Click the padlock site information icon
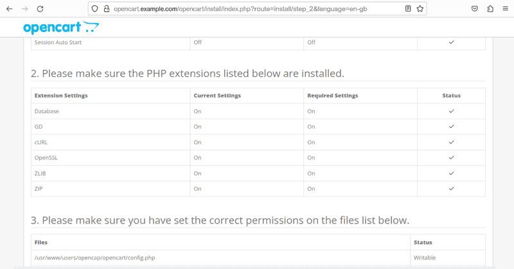 107,9
